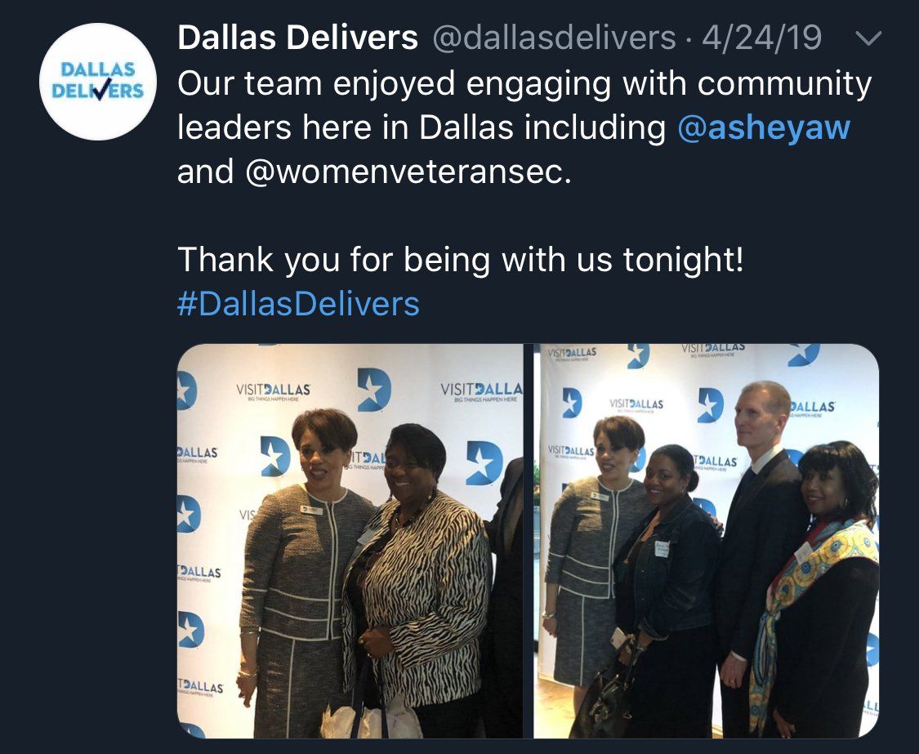Open the Dallas Delivers profile avatar
Screen dimensions: 919x754
(98, 82)
